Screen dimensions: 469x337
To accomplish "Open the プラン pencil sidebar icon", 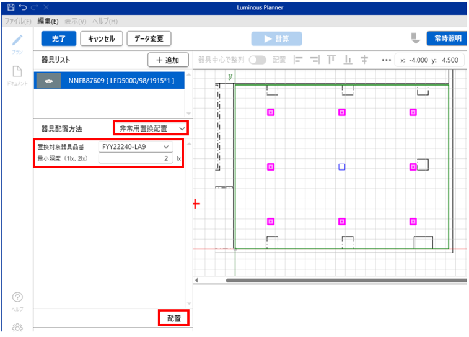I will (x=17, y=41).
